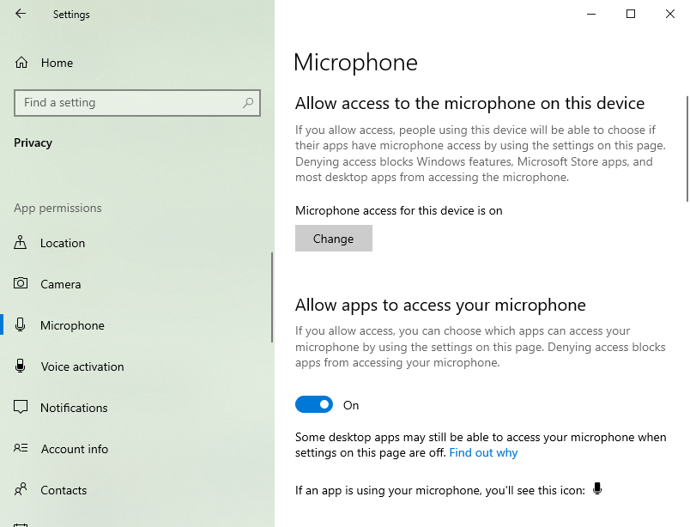This screenshot has height=527, width=690.
Task: Click the main page scrollbar
Action: 687,148
